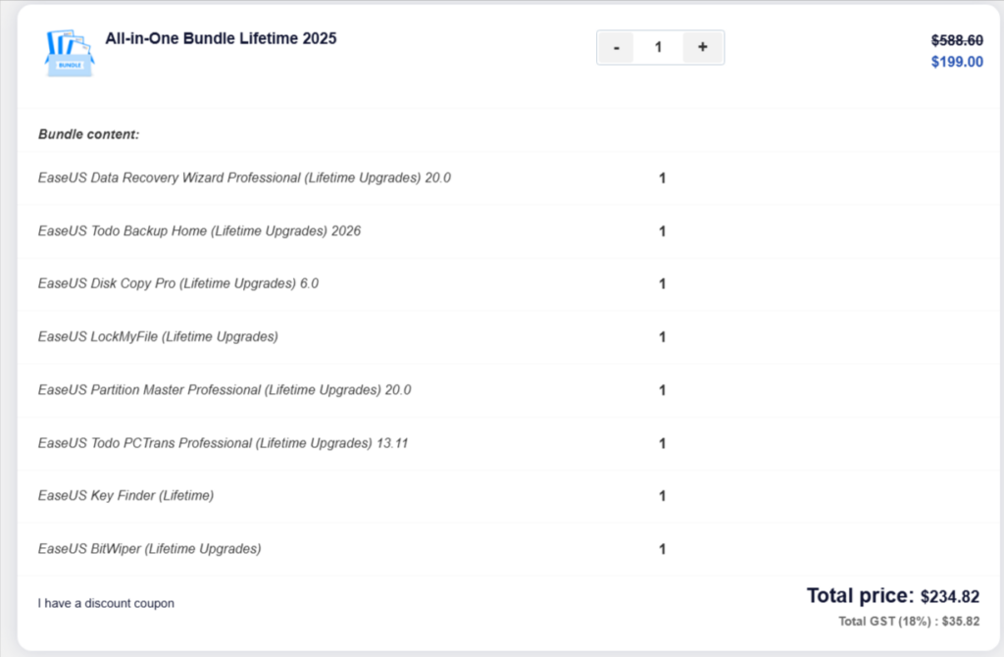The height and width of the screenshot is (657, 1004).
Task: Click quantity 1 in Key Finder row
Action: [x=662, y=496]
